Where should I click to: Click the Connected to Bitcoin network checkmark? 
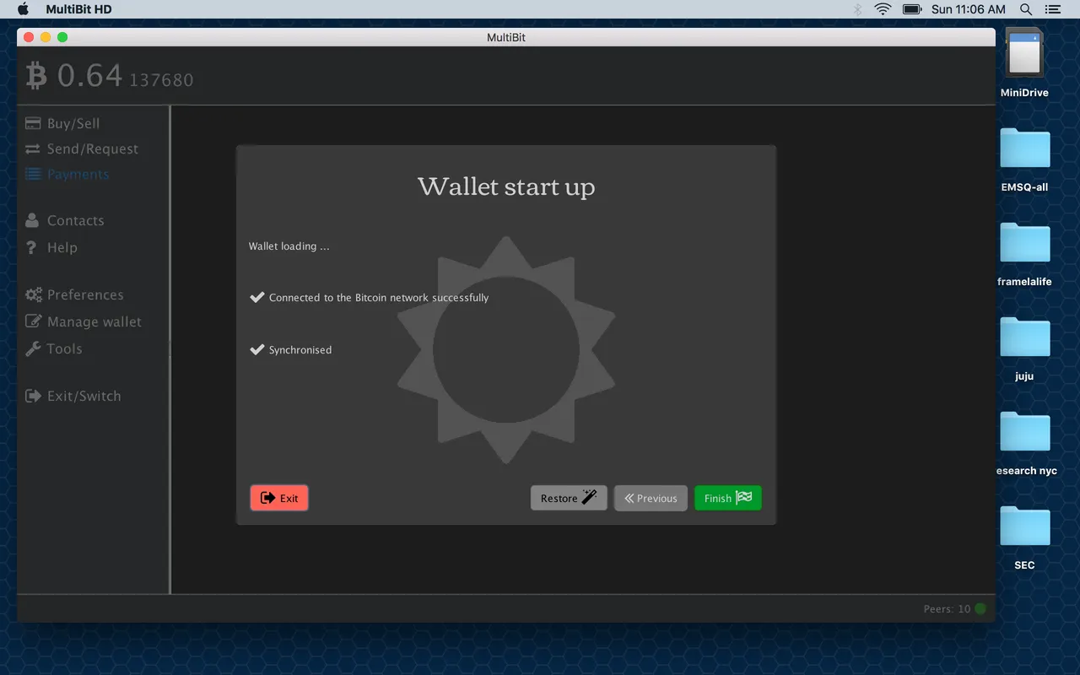tap(257, 297)
